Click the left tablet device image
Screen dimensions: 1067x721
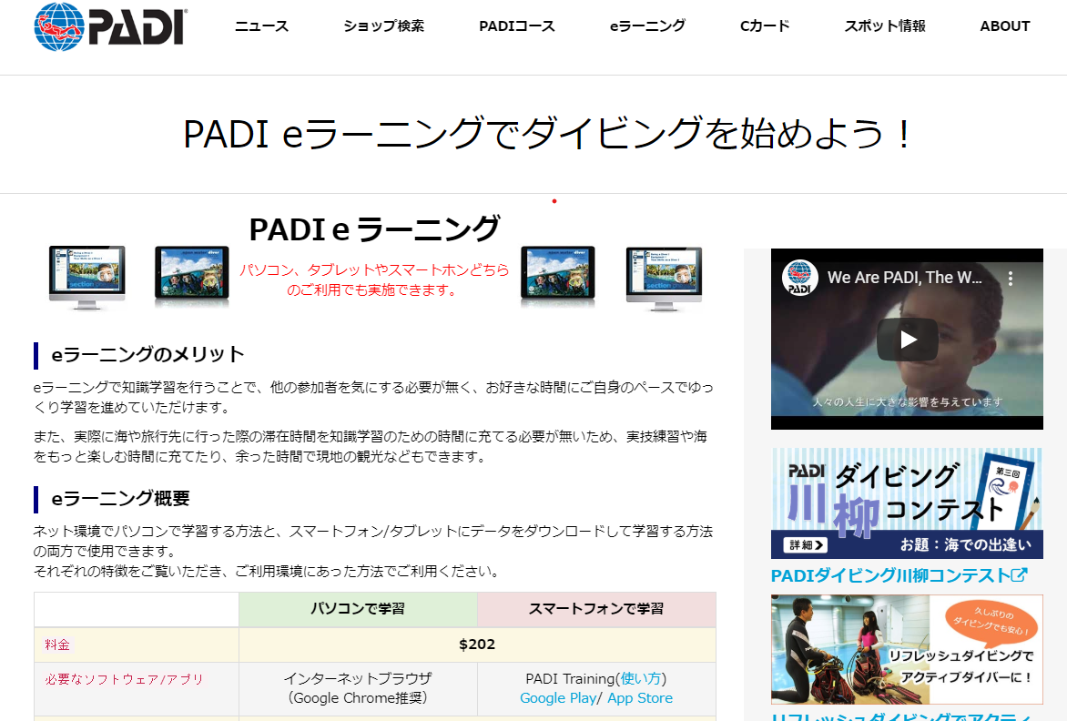click(x=191, y=274)
